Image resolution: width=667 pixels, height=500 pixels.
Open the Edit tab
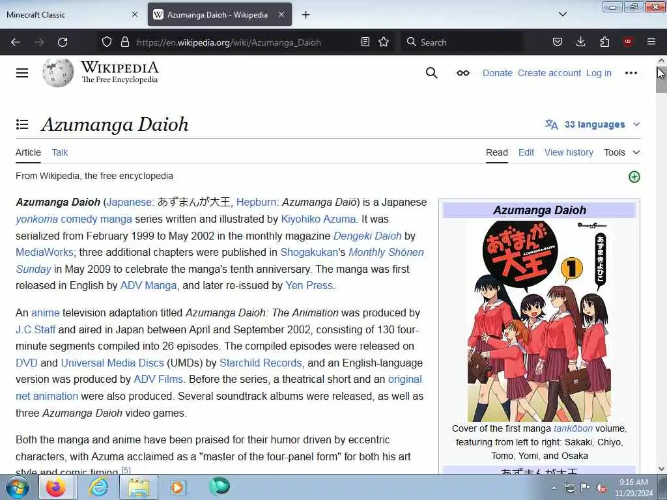[x=526, y=152]
